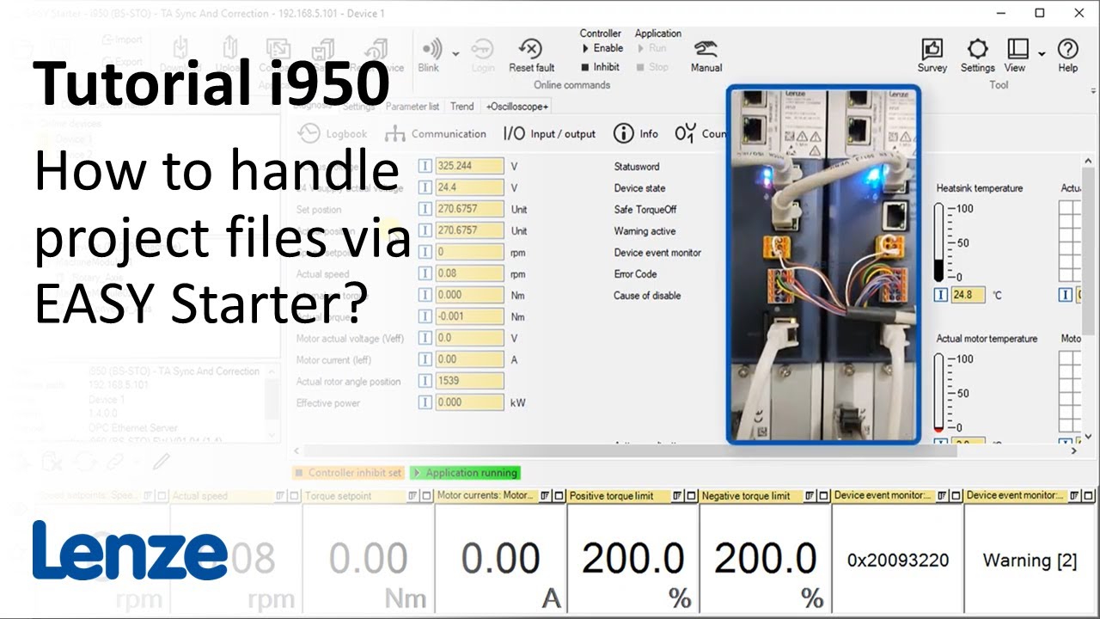The height and width of the screenshot is (619, 1100).
Task: Click the Warning [2] value tile
Action: pos(1030,561)
